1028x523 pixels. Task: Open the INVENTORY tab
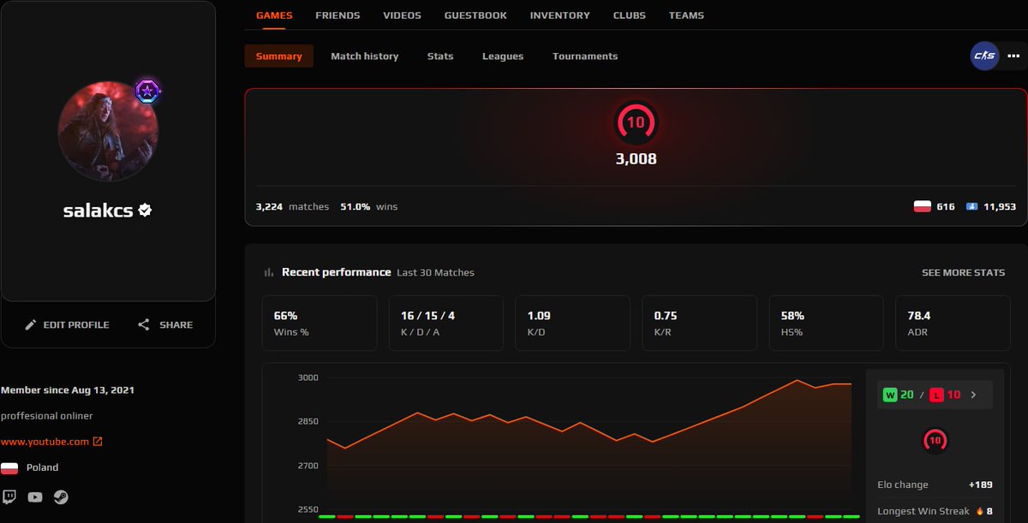click(559, 15)
